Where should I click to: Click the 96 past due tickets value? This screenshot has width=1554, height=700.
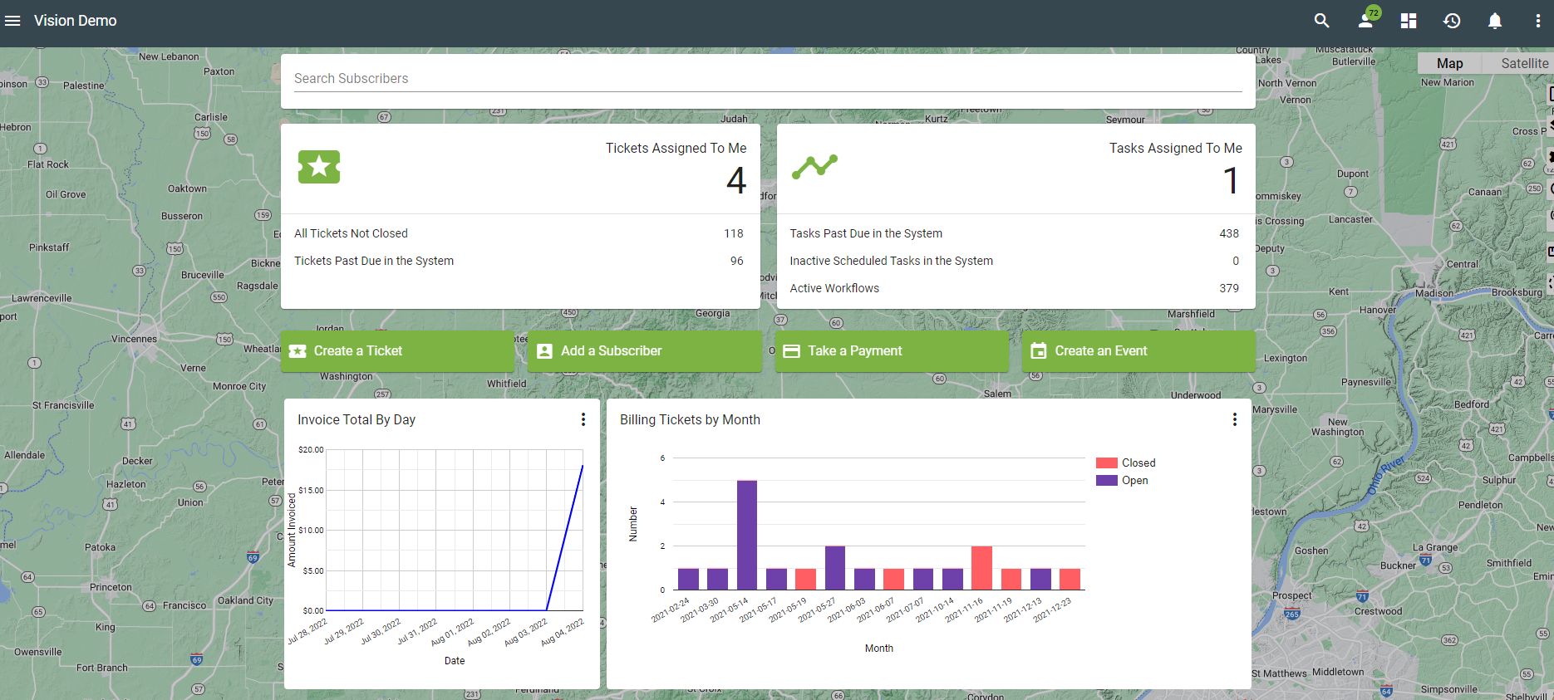(x=737, y=261)
